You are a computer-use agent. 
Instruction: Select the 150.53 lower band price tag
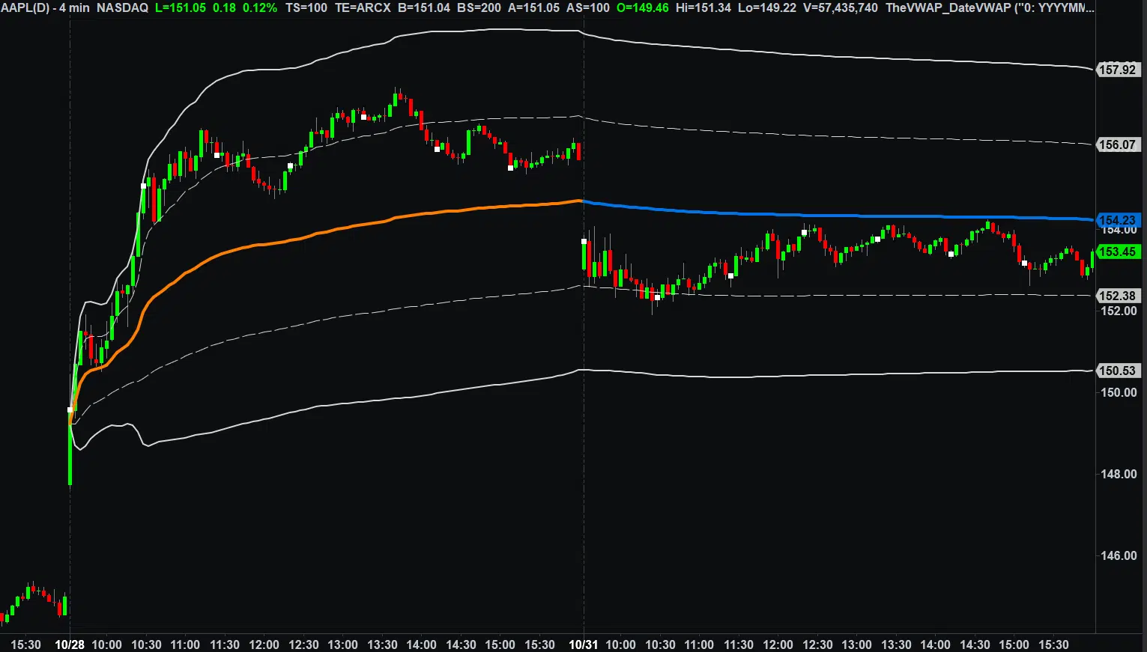[x=1118, y=371]
